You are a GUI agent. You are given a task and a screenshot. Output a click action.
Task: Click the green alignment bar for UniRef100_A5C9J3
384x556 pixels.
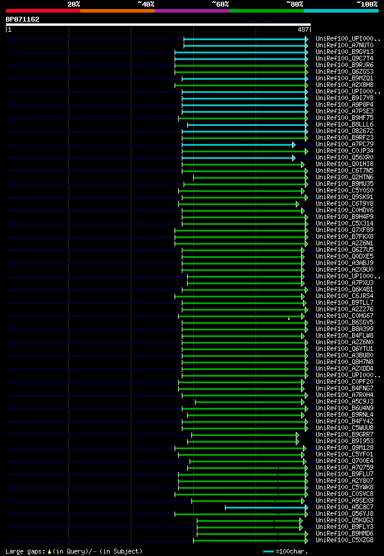pos(250,402)
